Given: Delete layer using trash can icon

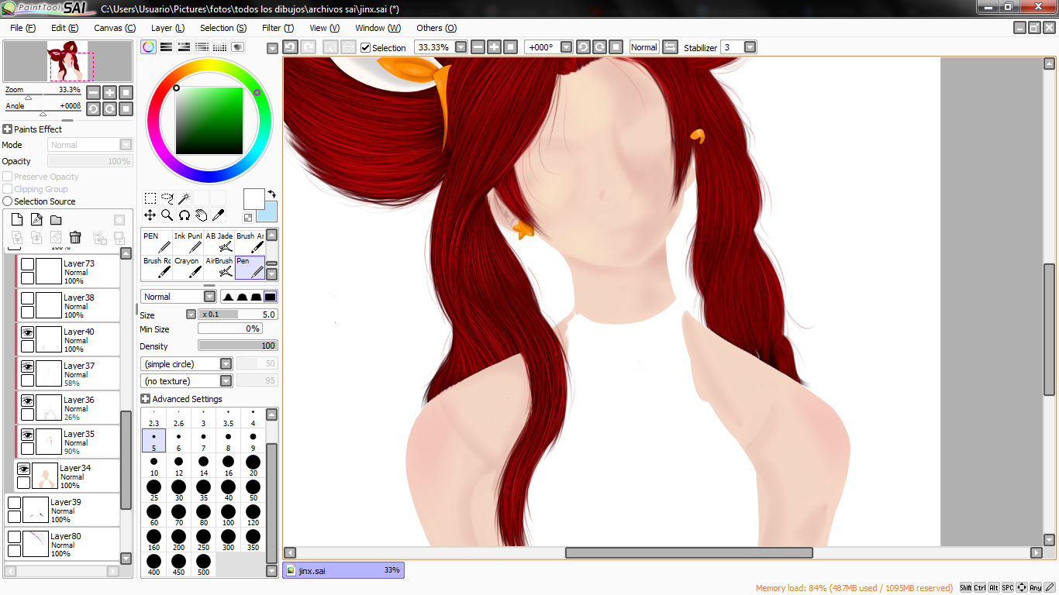Looking at the screenshot, I should [75, 238].
